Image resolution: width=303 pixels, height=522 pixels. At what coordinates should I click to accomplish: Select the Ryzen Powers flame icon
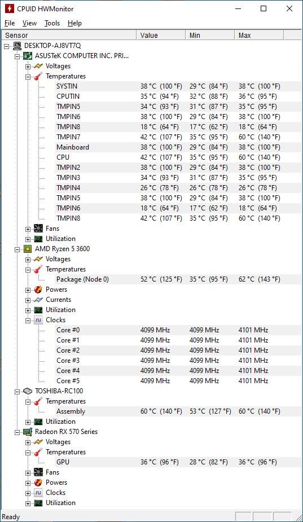(38, 289)
